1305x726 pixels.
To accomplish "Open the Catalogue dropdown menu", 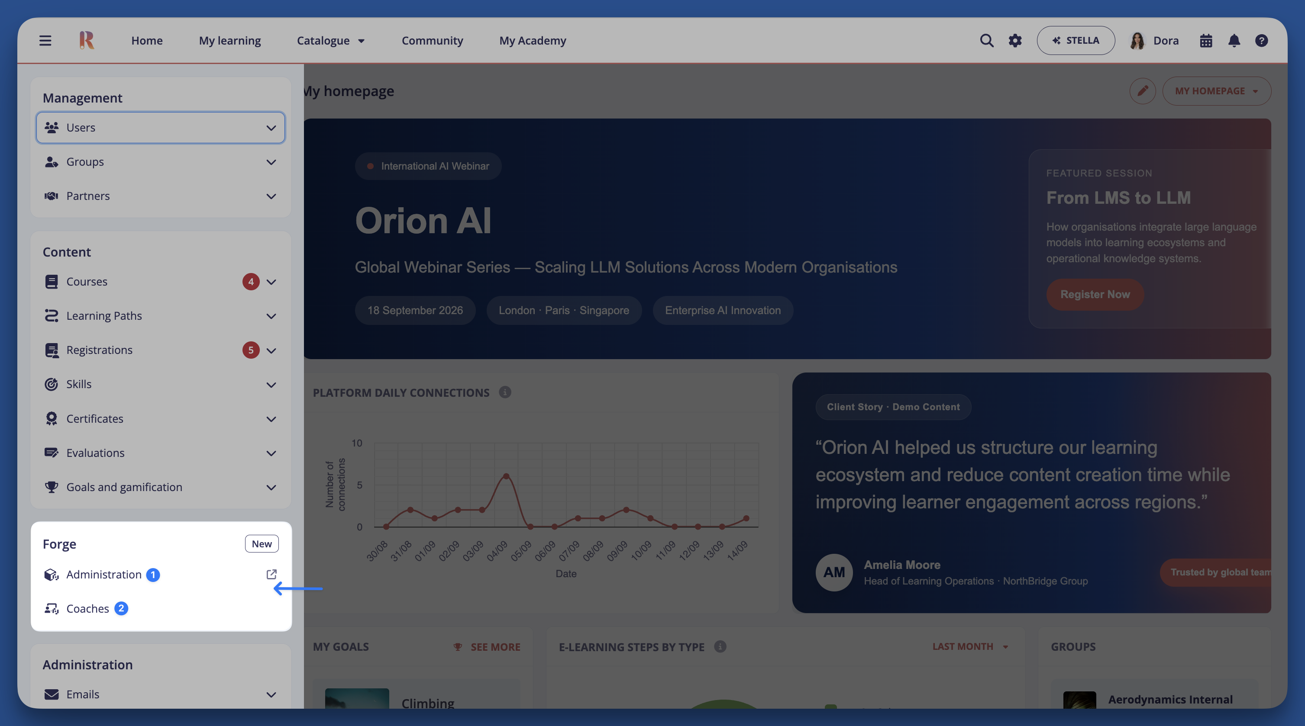I will click(x=330, y=41).
